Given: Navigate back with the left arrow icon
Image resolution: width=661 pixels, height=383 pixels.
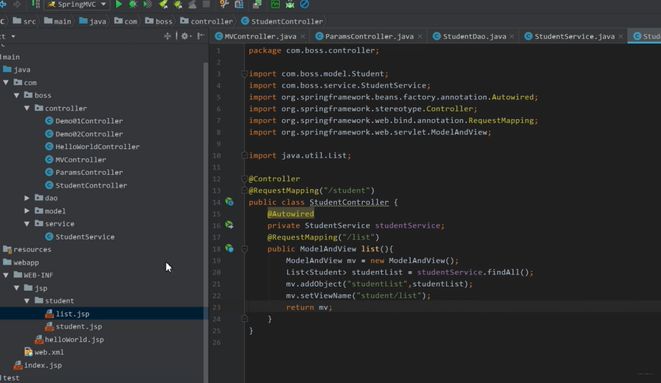Looking at the screenshot, I should pyautogui.click(x=2, y=4).
